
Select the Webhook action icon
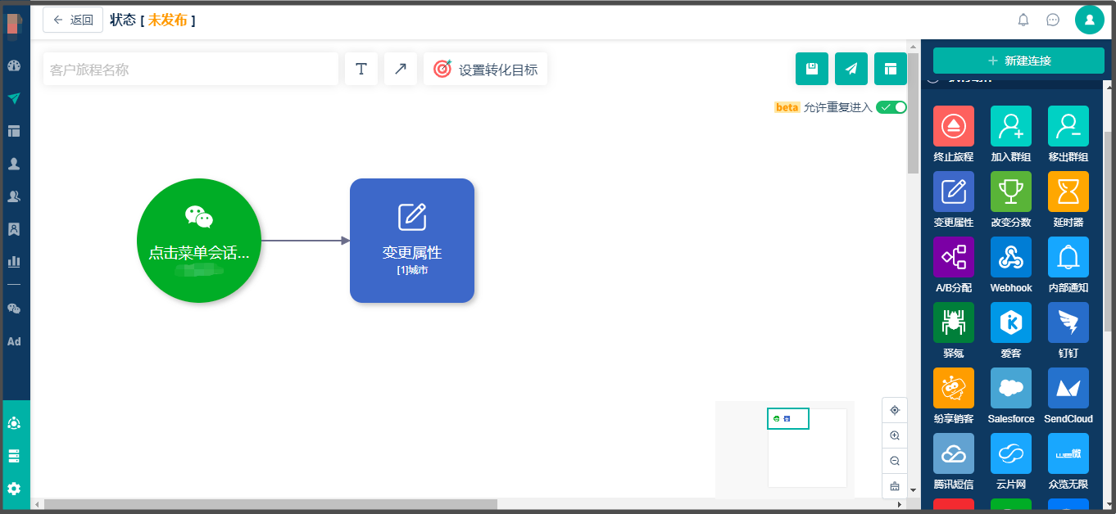1011,257
